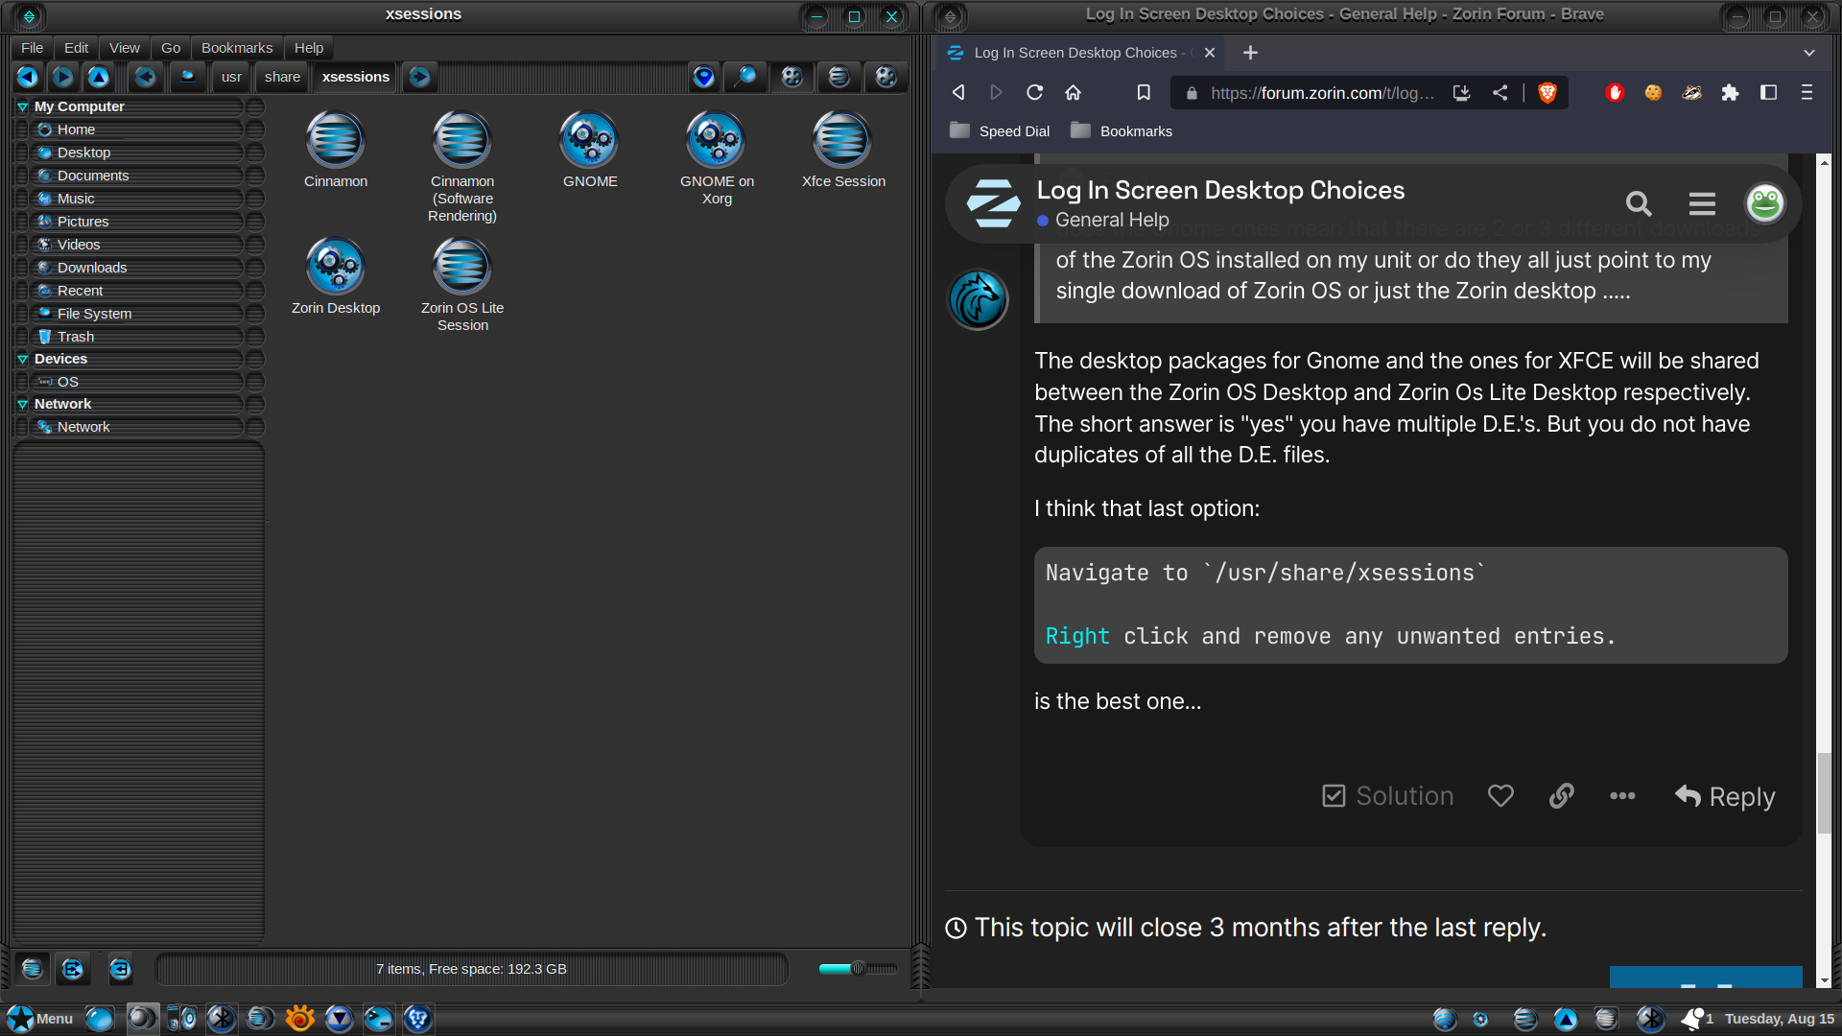Open the Help menu
Image resolution: width=1842 pixels, height=1036 pixels.
[x=309, y=48]
